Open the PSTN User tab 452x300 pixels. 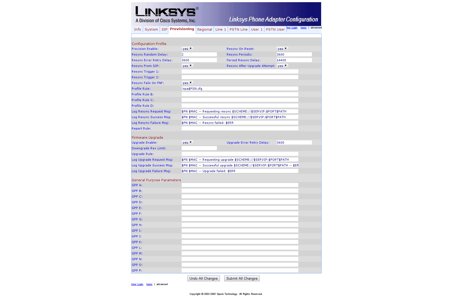point(275,30)
